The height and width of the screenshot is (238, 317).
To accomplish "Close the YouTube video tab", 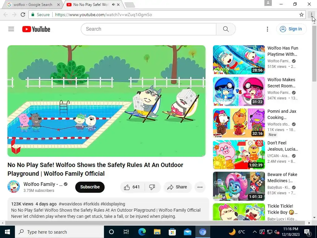I will [118, 4].
